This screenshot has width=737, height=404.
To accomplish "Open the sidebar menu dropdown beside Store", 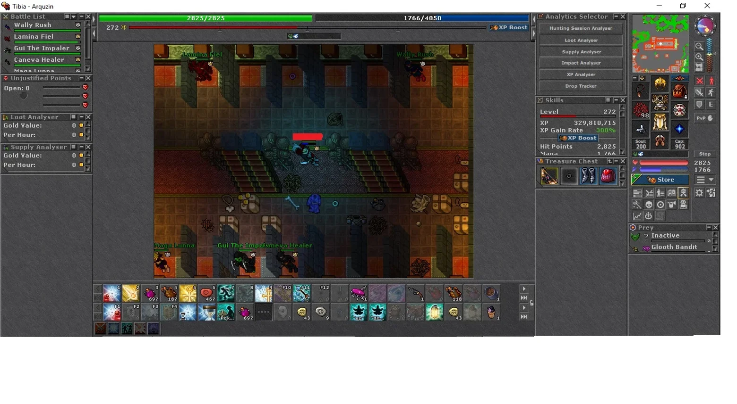I will coord(705,180).
